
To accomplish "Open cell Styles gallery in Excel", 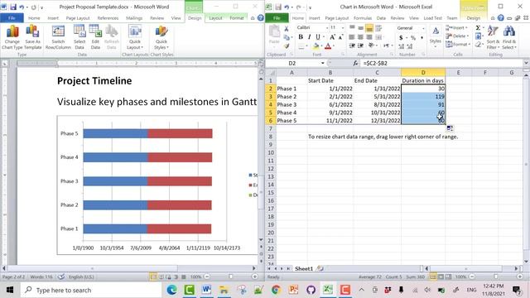I will pos(436,36).
